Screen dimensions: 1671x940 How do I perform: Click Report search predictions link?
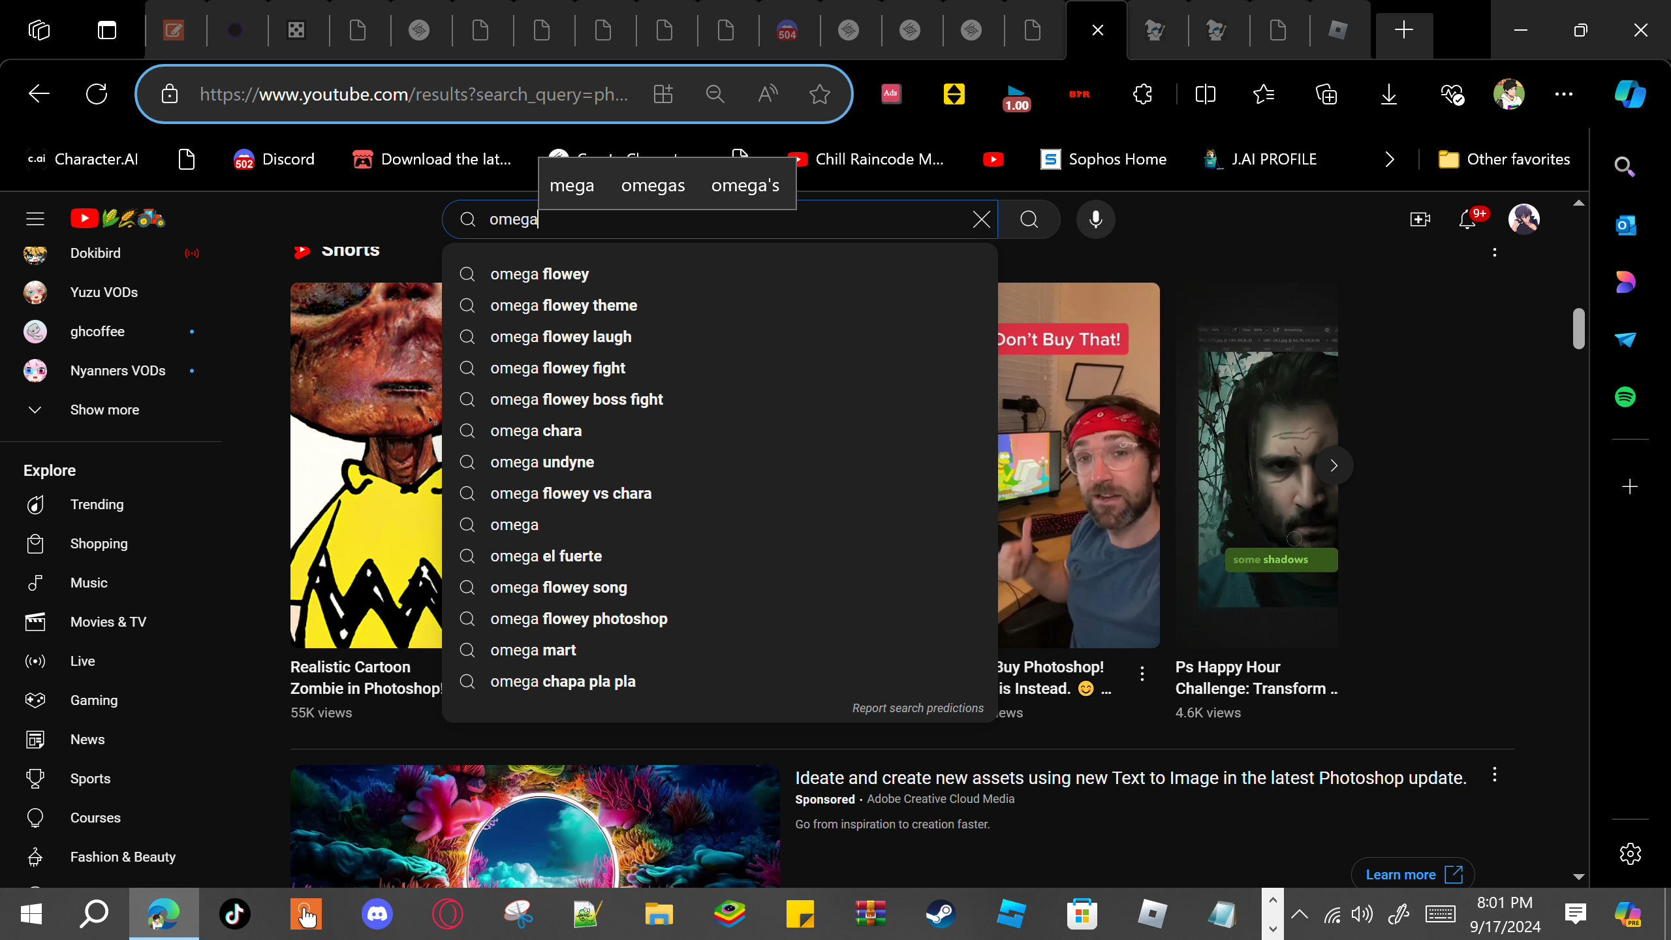click(x=917, y=708)
